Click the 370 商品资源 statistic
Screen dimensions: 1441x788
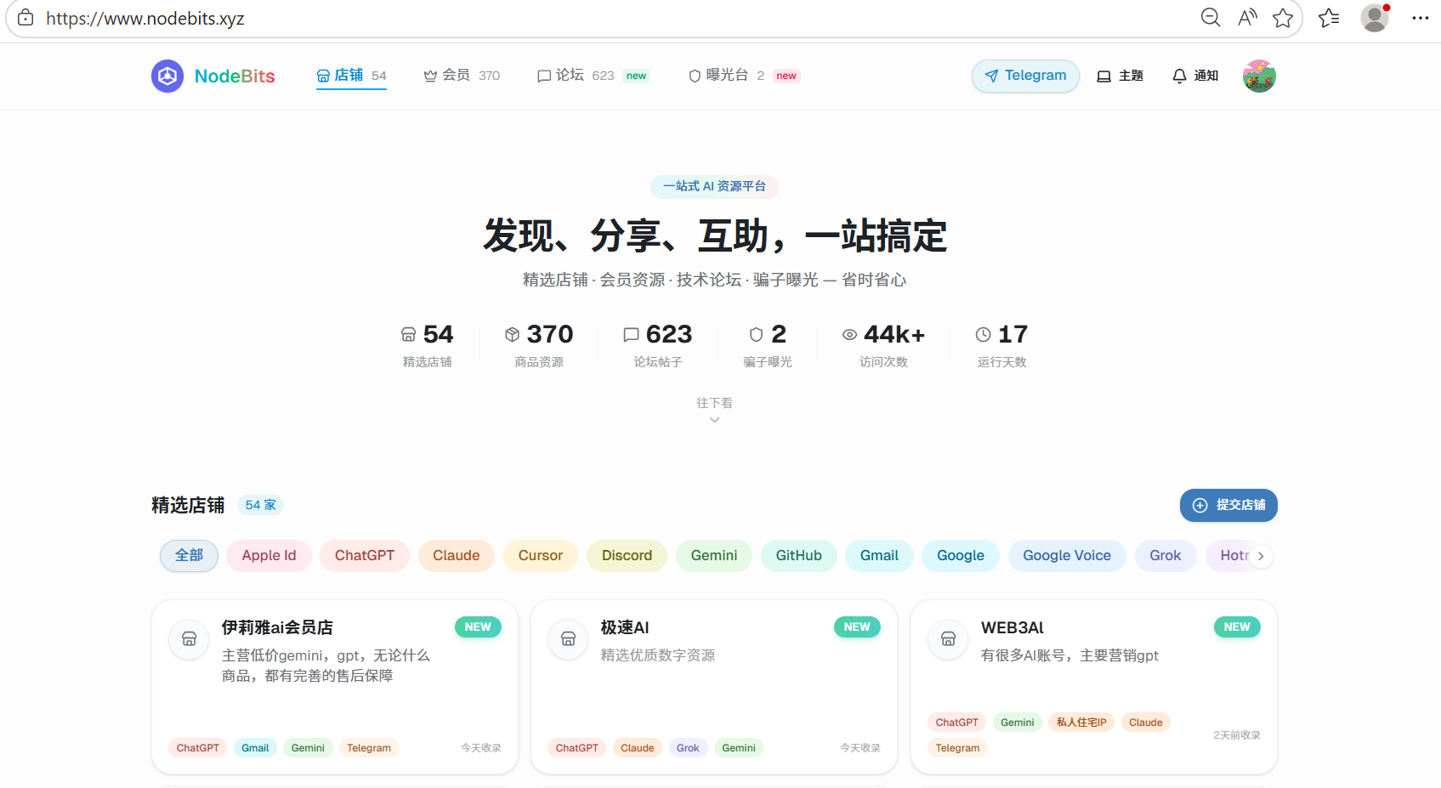539,344
